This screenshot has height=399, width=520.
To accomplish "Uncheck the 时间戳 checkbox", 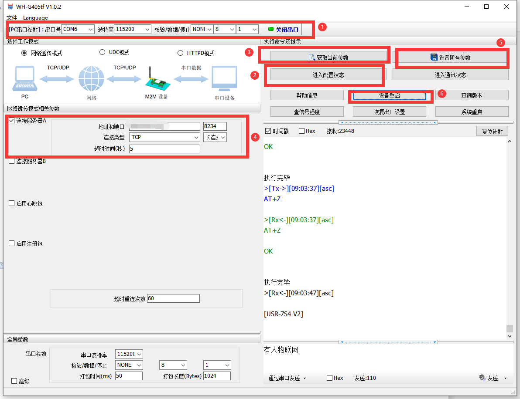I will 268,131.
